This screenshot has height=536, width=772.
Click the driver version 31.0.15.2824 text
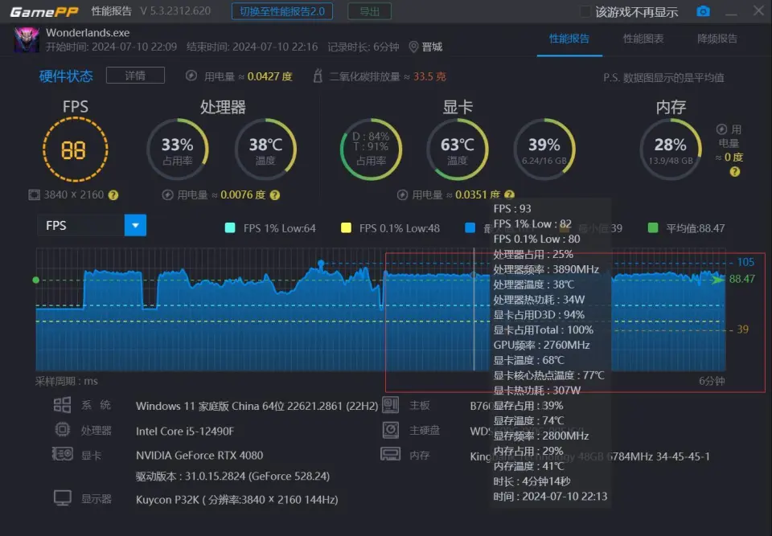[232, 477]
